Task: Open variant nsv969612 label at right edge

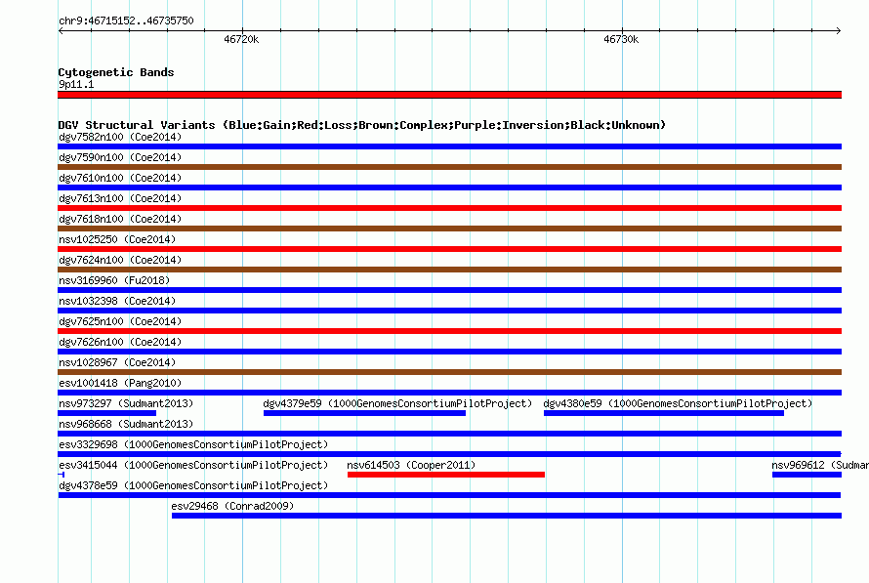Action: pos(820,465)
